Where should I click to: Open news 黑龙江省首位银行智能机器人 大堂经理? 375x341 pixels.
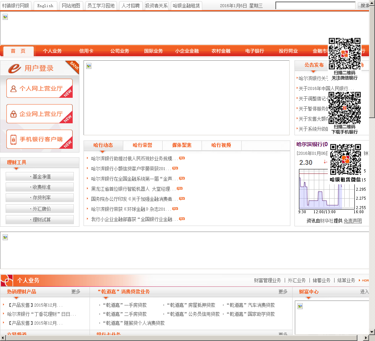tap(133, 189)
